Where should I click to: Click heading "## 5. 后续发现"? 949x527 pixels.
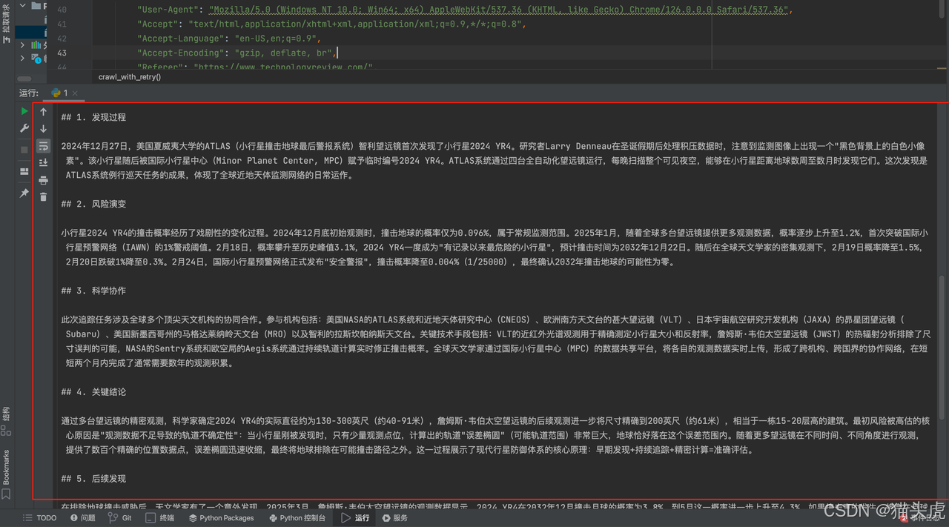pos(93,479)
